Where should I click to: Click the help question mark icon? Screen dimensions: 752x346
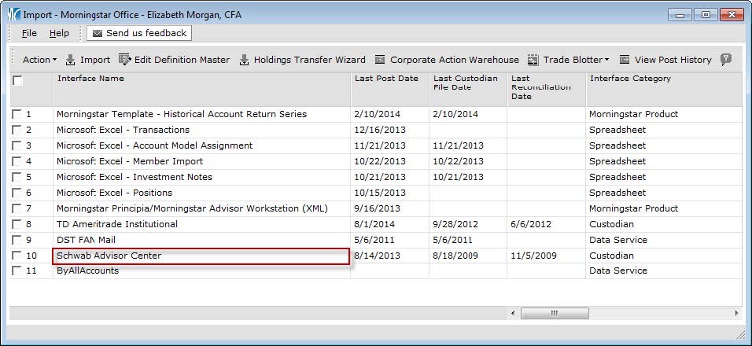point(726,60)
